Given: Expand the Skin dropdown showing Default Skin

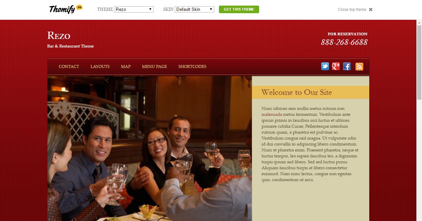Looking at the screenshot, I should coord(195,9).
